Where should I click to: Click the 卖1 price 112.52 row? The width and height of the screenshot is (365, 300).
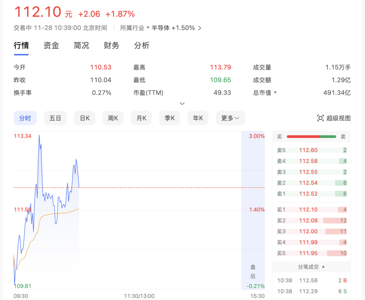(311, 194)
